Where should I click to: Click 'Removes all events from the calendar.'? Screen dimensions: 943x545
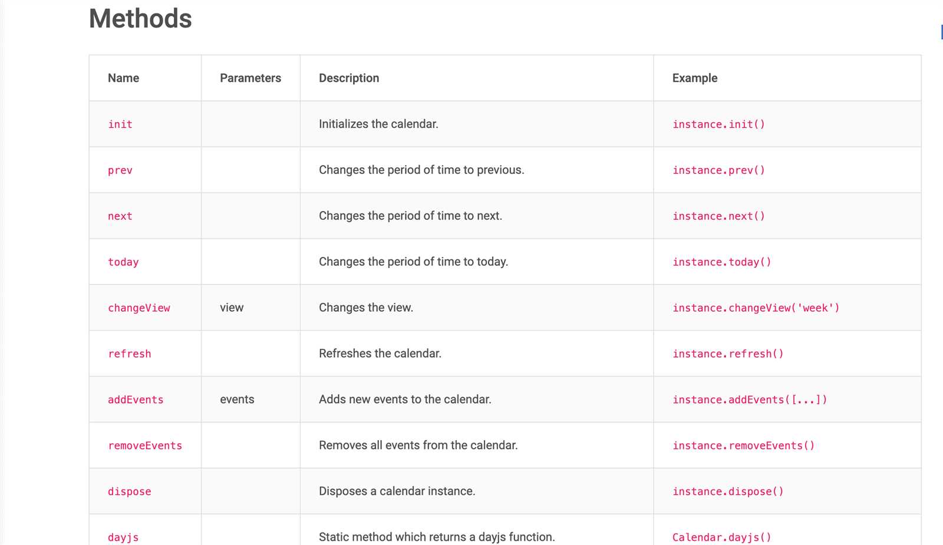[x=418, y=445]
